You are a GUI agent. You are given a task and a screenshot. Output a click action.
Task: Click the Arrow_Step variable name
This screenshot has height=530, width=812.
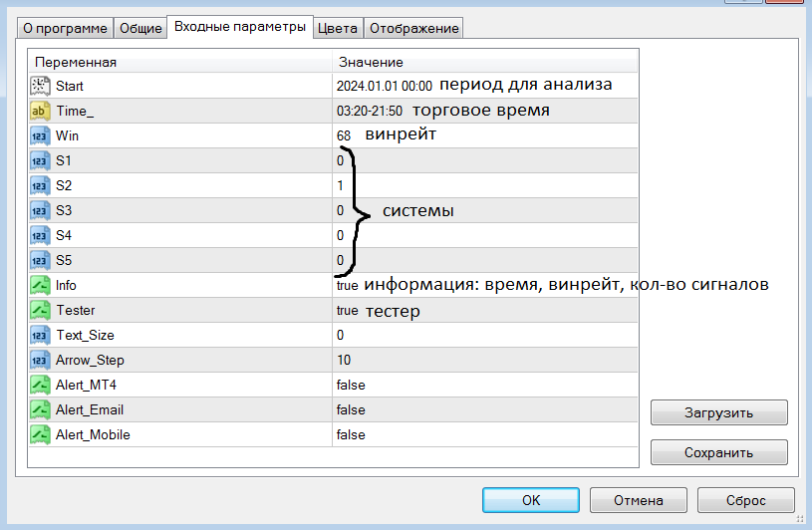tap(90, 360)
